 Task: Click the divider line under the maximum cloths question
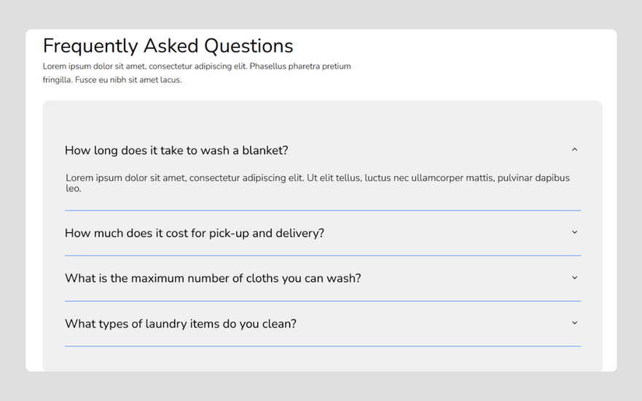coord(322,301)
